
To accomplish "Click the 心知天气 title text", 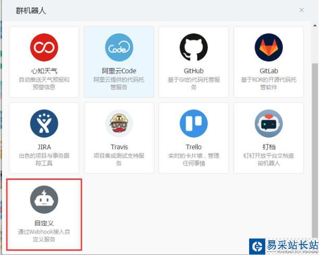I will [44, 71].
